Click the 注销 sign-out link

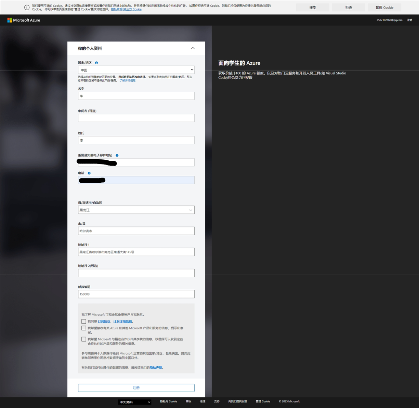click(409, 20)
